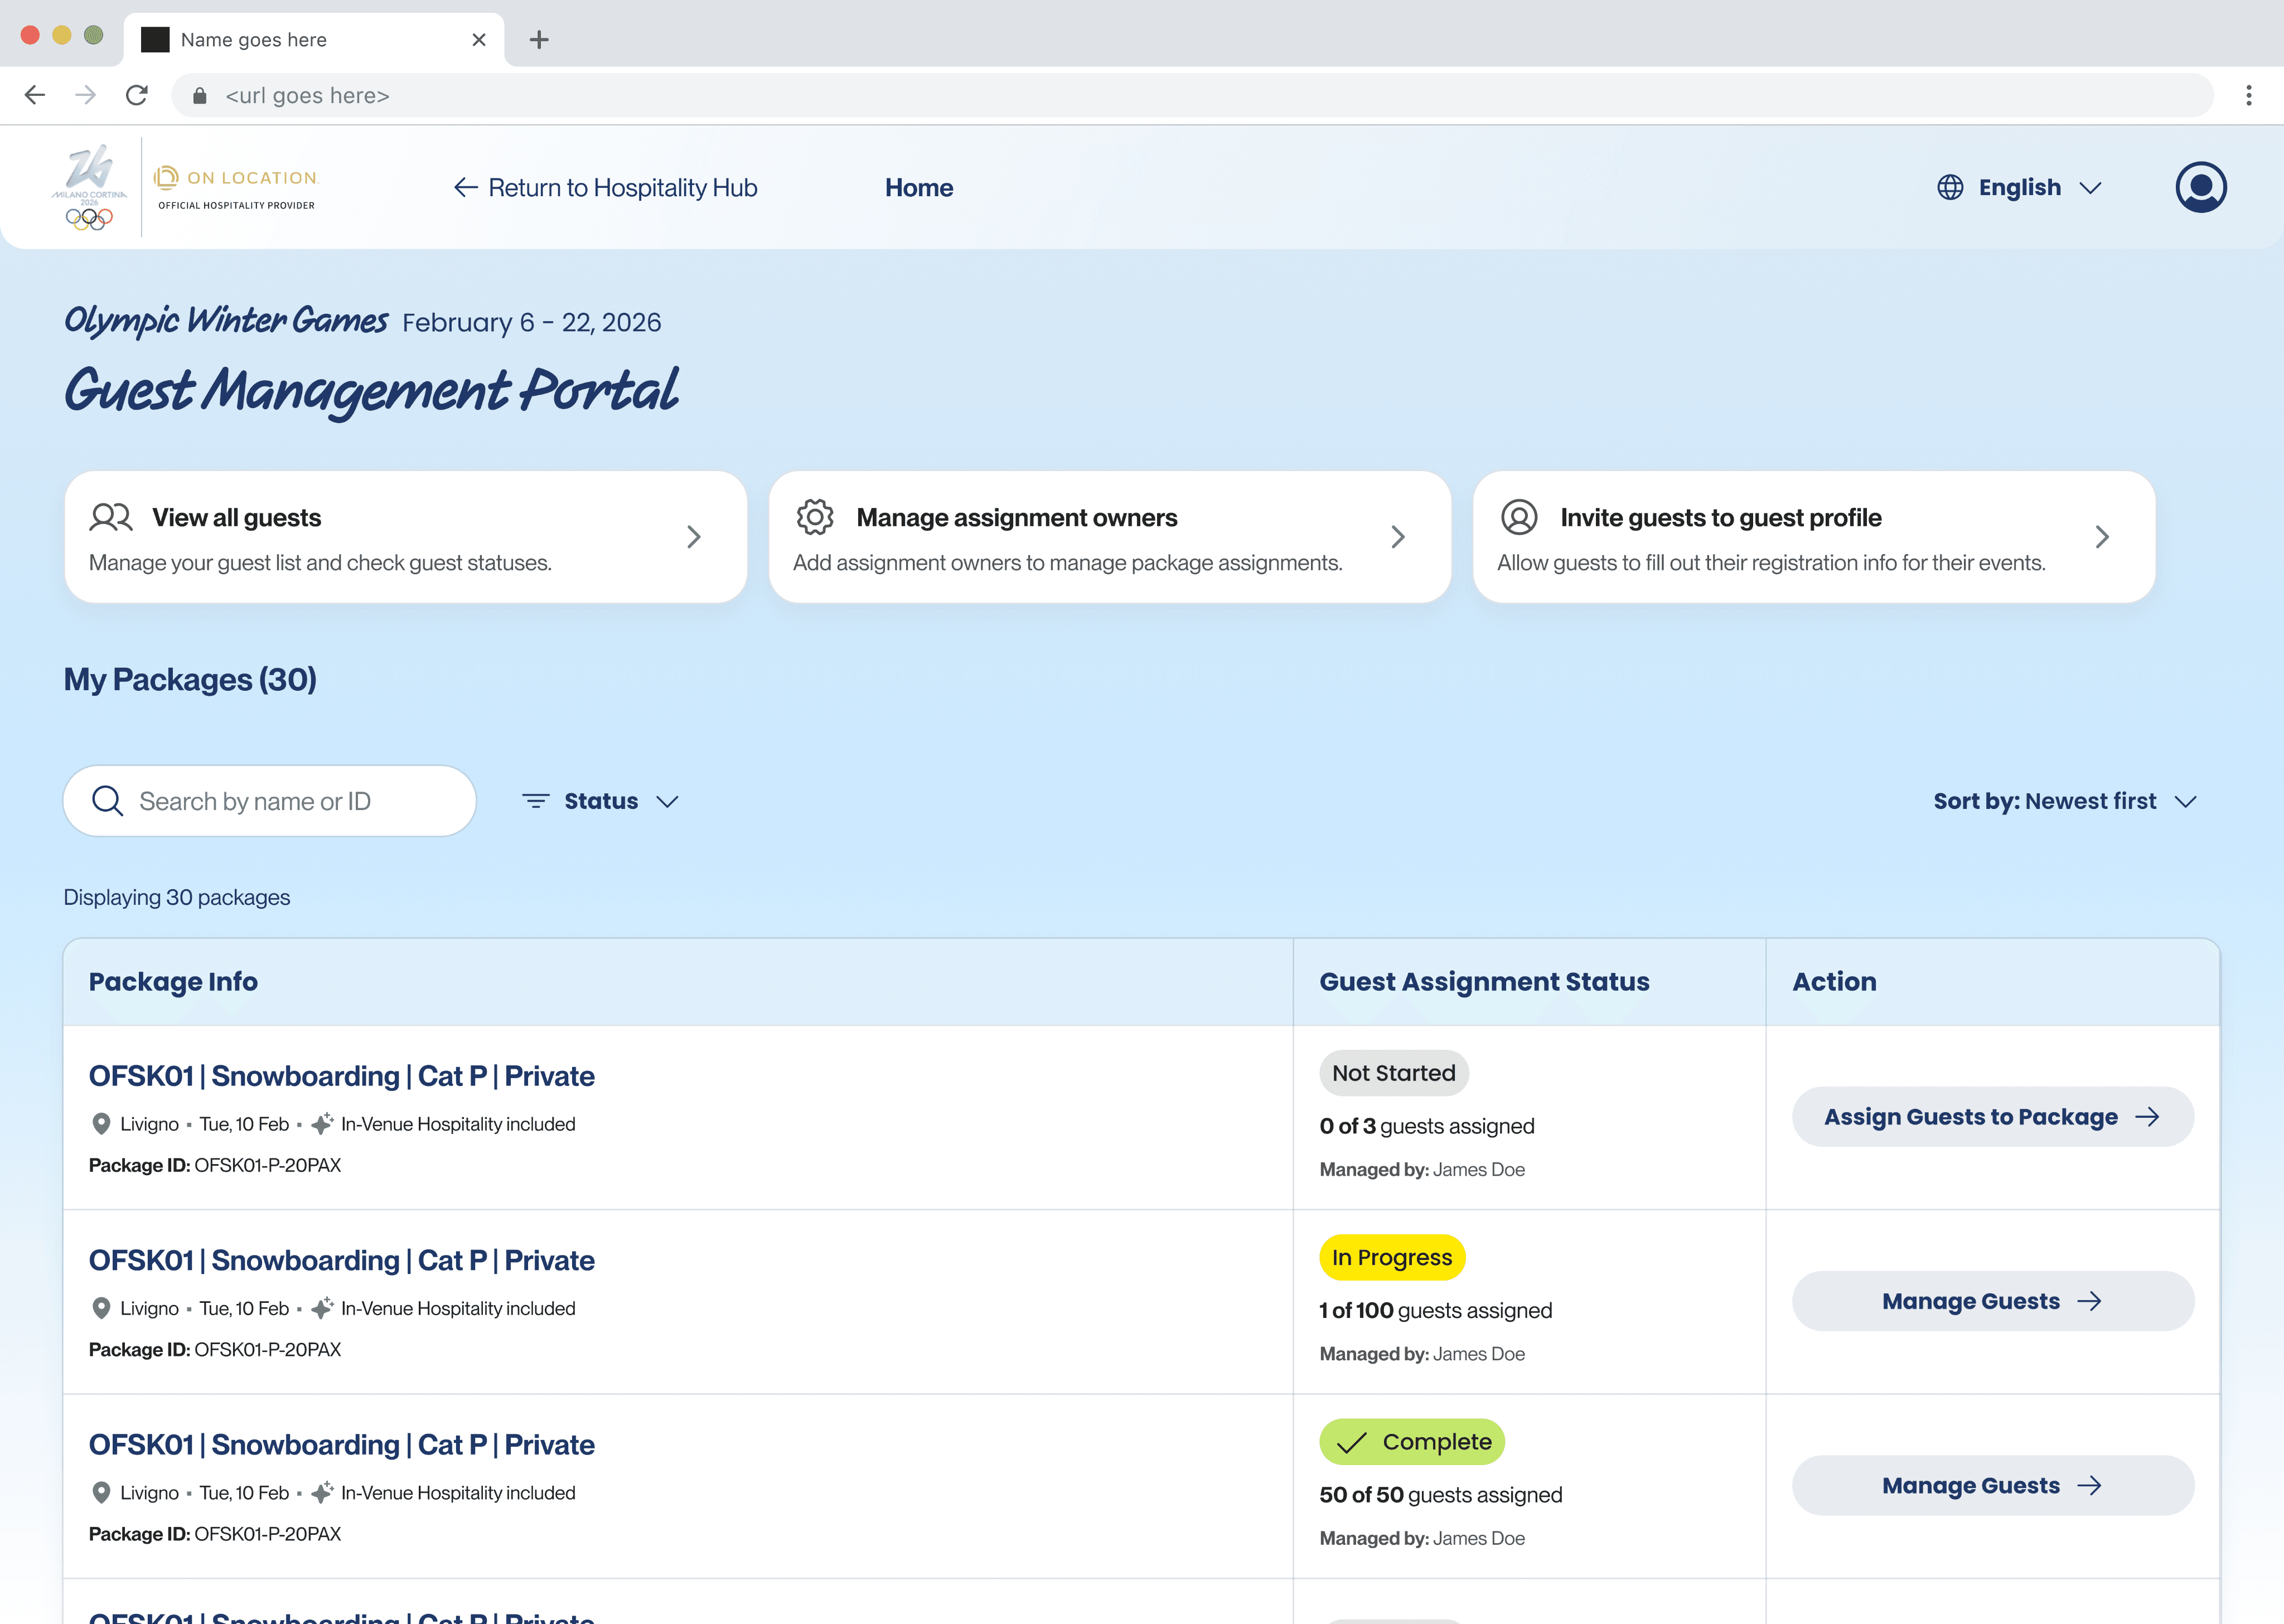
Task: Click the globe language icon
Action: (1950, 187)
